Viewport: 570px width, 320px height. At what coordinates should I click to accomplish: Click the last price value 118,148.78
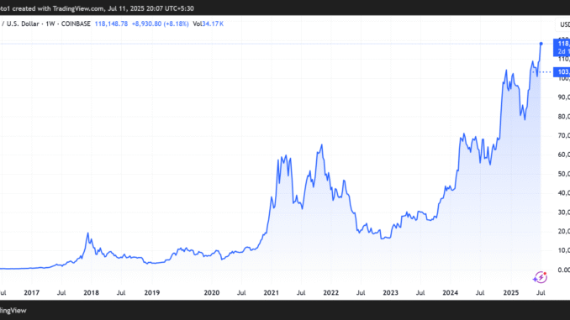coord(111,24)
